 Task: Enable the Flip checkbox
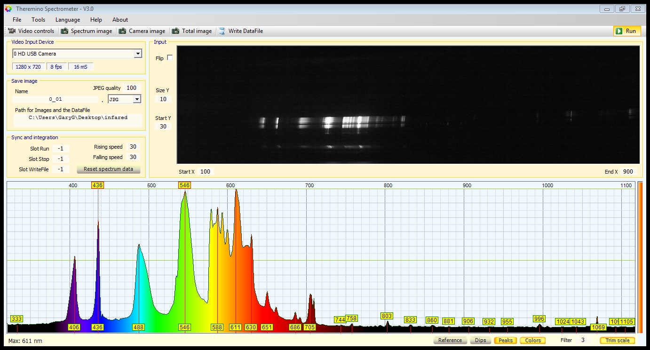[170, 58]
